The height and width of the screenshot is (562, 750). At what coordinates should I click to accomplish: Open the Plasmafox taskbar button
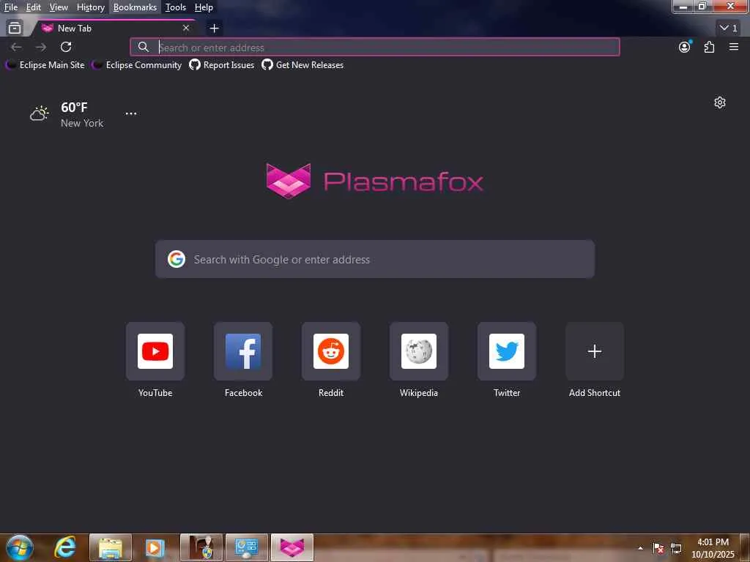pyautogui.click(x=292, y=547)
